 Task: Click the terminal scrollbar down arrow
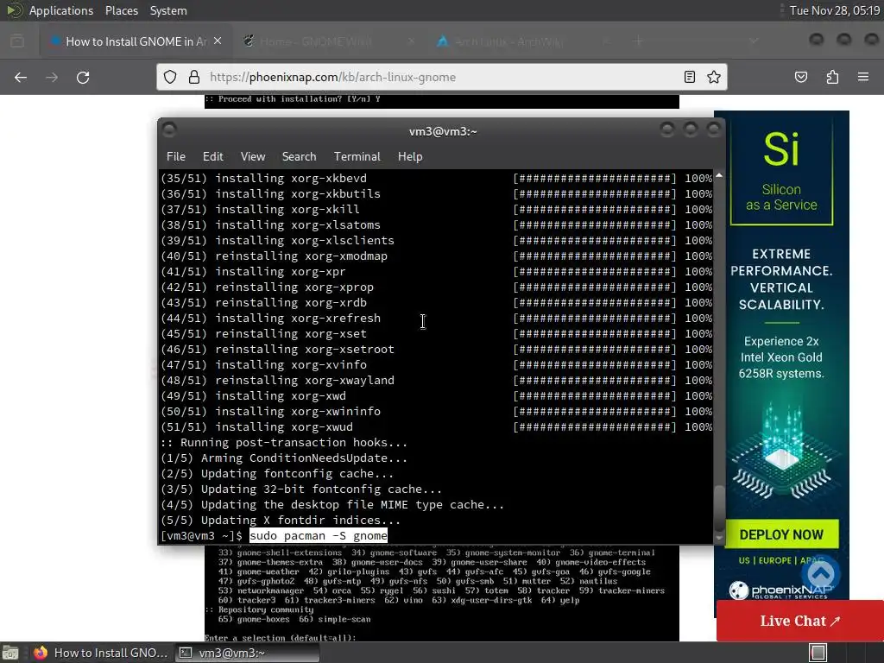point(719,538)
